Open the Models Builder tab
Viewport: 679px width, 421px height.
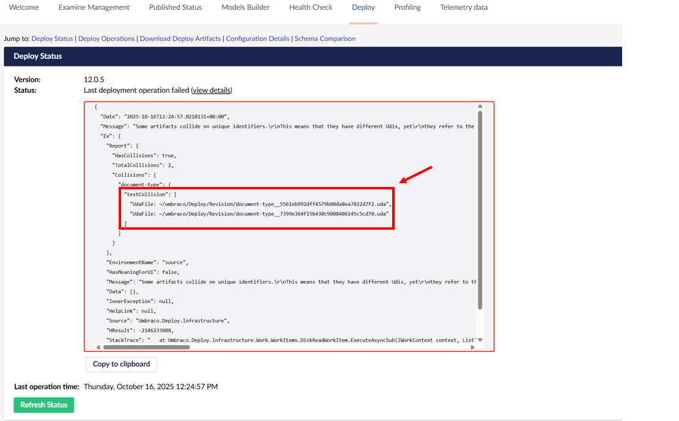(245, 7)
